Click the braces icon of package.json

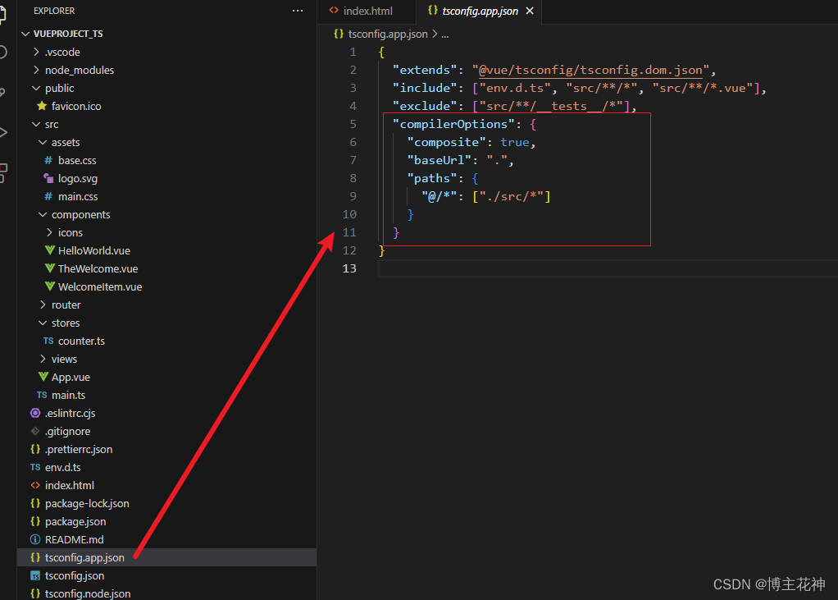(35, 521)
